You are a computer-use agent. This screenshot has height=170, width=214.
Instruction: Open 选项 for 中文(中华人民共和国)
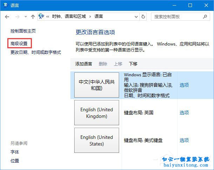[184, 85]
